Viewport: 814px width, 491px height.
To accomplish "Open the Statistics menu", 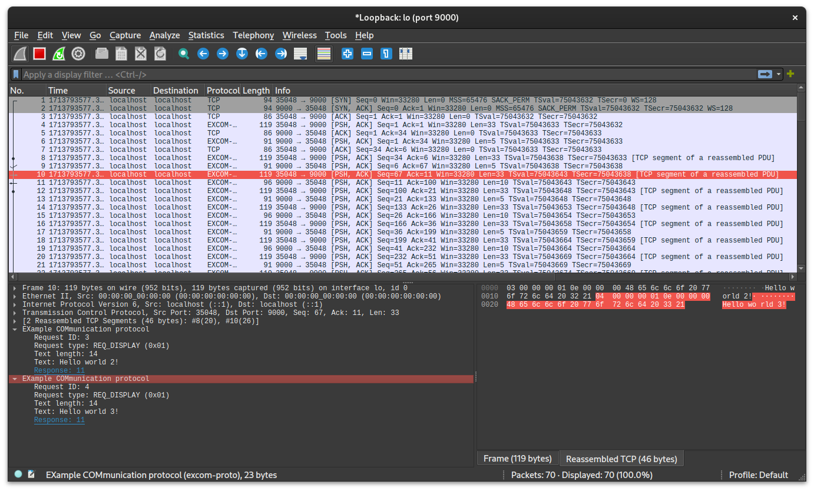I will (206, 35).
